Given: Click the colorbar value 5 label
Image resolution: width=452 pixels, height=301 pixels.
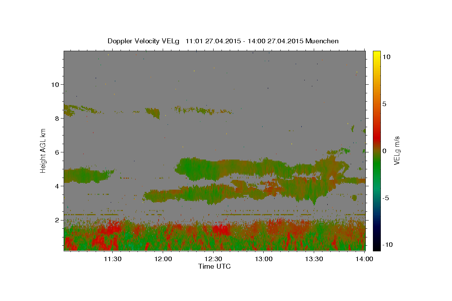Looking at the screenshot, I should pos(384,104).
